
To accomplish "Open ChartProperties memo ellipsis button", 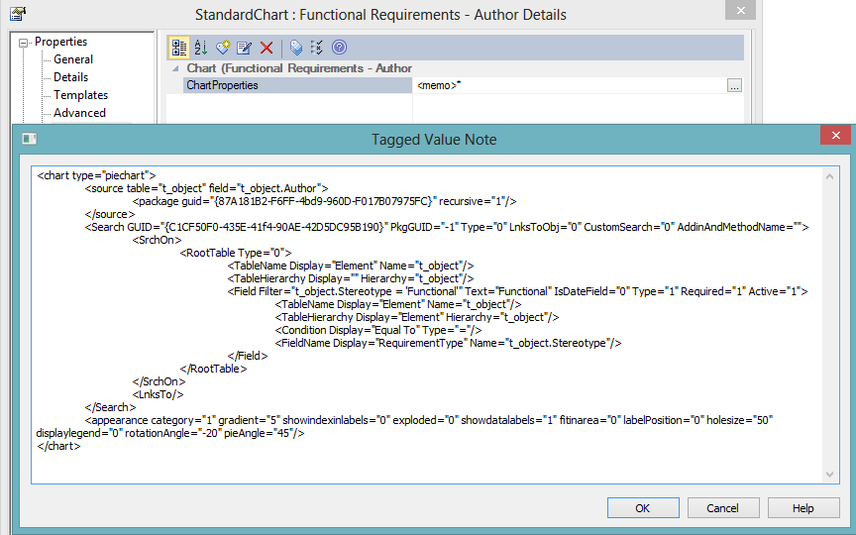I will (x=734, y=86).
